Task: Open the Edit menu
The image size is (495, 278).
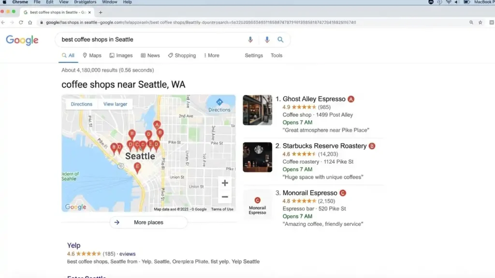Action: point(50,2)
